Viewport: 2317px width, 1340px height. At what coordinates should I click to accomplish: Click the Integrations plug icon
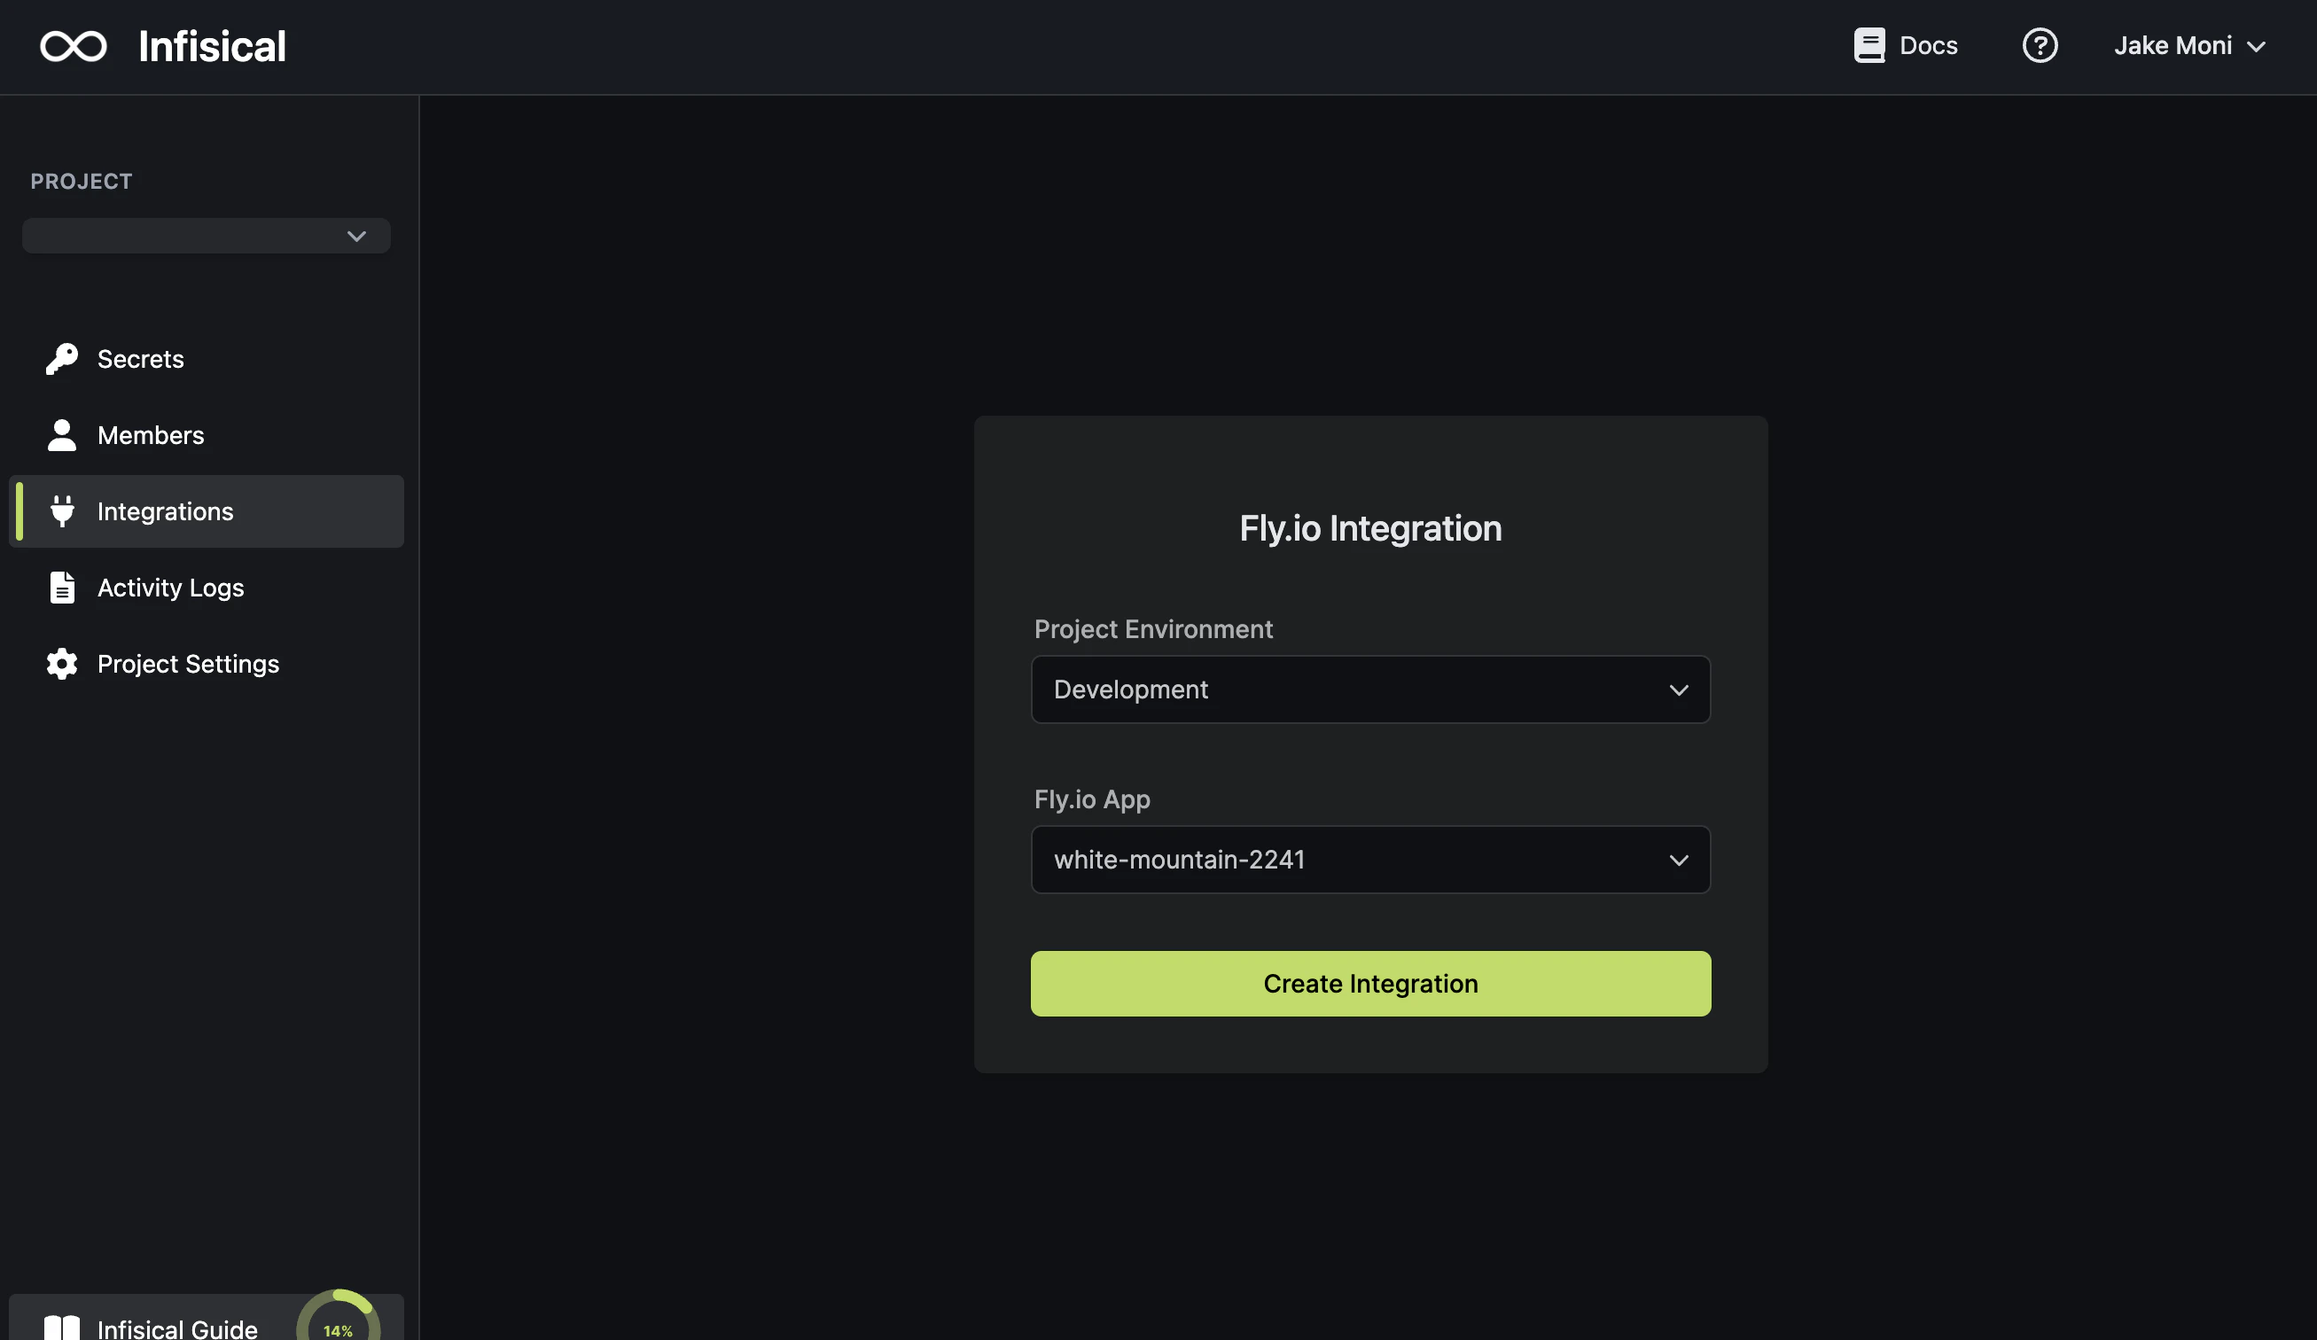tap(61, 511)
